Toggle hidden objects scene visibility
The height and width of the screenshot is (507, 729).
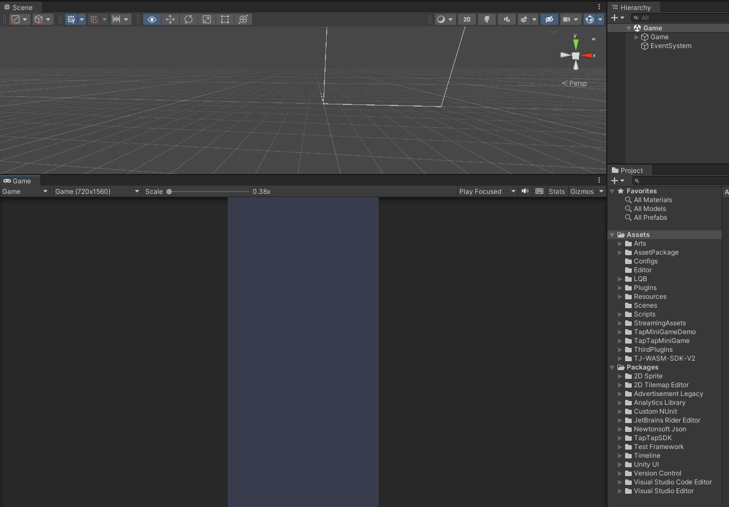click(x=549, y=19)
